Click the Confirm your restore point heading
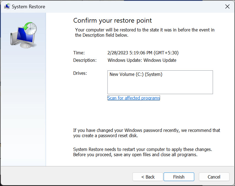 (112, 20)
